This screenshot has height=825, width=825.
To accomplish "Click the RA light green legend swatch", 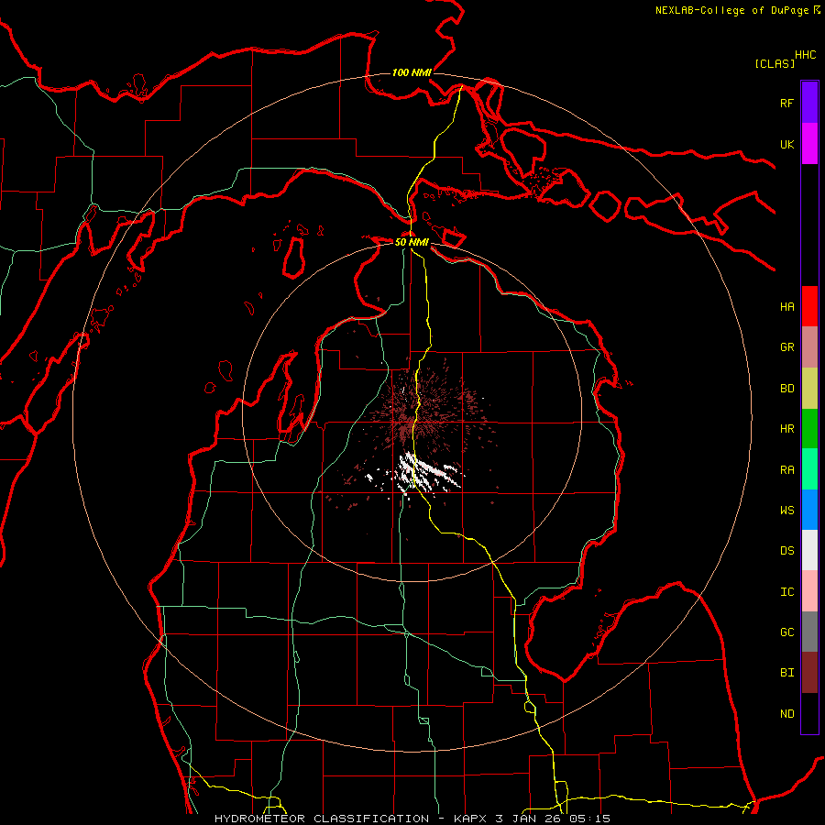I will [x=809, y=469].
